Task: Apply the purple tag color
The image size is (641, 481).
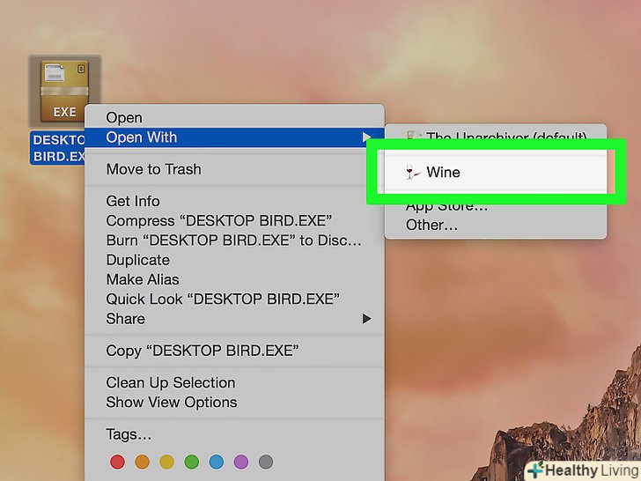Action: pyautogui.click(x=241, y=462)
